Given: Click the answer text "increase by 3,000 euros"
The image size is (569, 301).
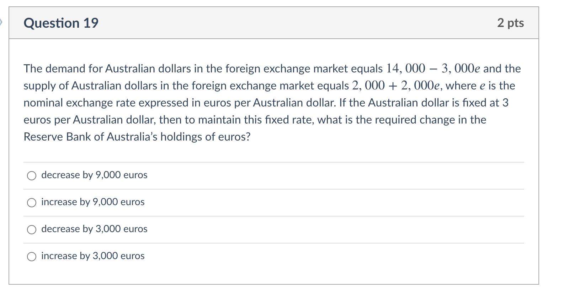Looking at the screenshot, I should tap(92, 256).
